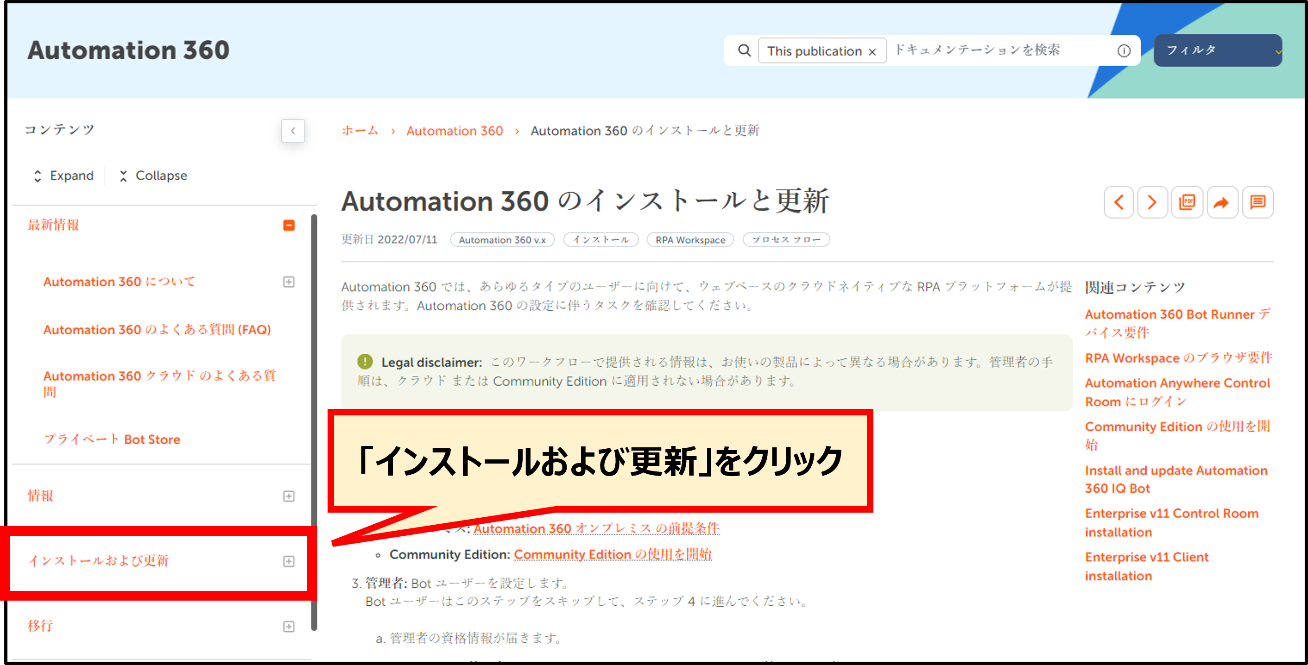The height and width of the screenshot is (665, 1308).
Task: Click the sidebar vertical scrollbar
Action: tap(314, 422)
